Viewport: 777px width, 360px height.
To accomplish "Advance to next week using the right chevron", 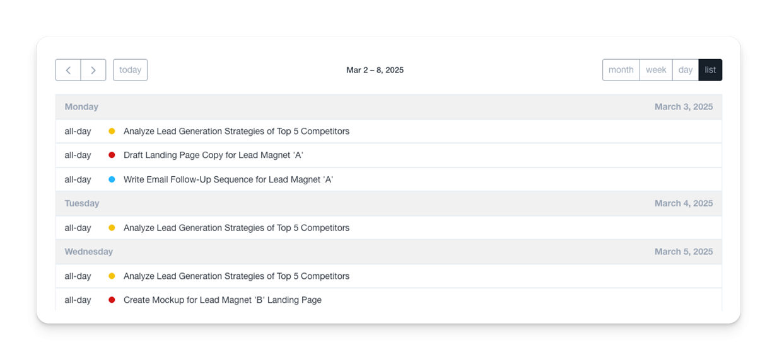I will pyautogui.click(x=93, y=70).
